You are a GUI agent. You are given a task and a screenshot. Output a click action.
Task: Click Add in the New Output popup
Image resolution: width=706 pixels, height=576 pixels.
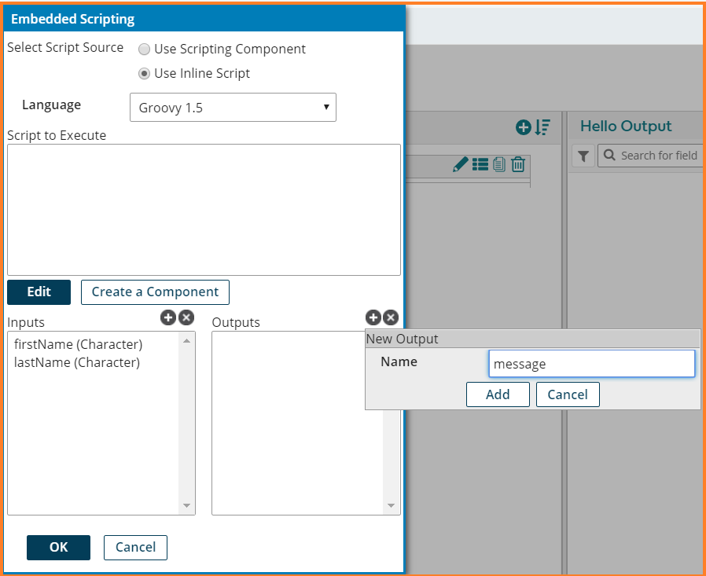click(498, 394)
